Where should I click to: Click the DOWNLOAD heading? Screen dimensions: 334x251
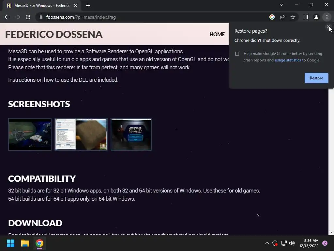pos(35,223)
